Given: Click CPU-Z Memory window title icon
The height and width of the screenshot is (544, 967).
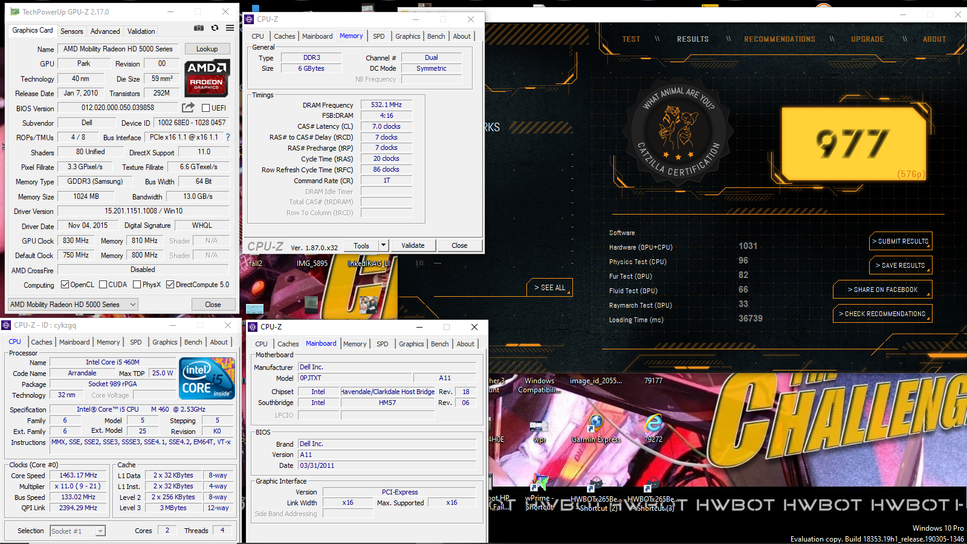Looking at the screenshot, I should [x=249, y=19].
